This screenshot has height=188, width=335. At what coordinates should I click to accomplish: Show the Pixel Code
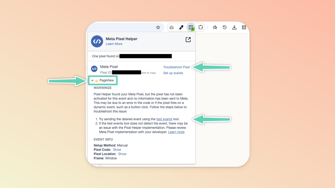click(117, 150)
